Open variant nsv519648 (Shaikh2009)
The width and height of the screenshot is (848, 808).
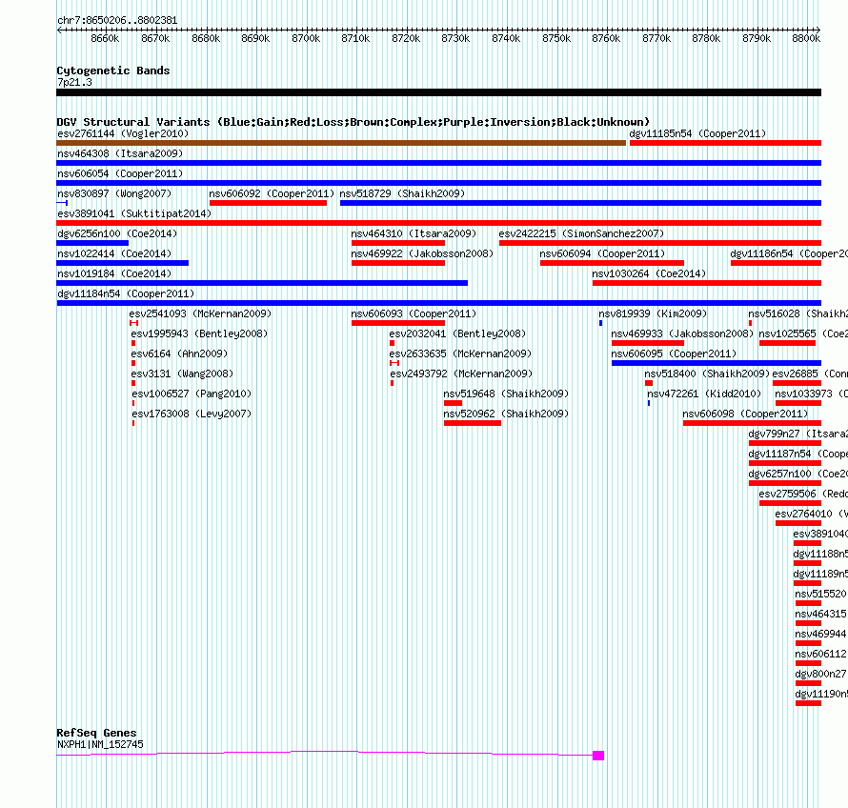click(x=454, y=403)
